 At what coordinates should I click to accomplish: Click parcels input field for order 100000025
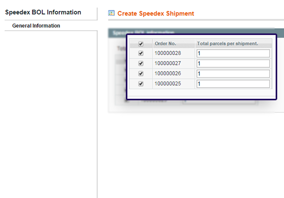click(233, 84)
